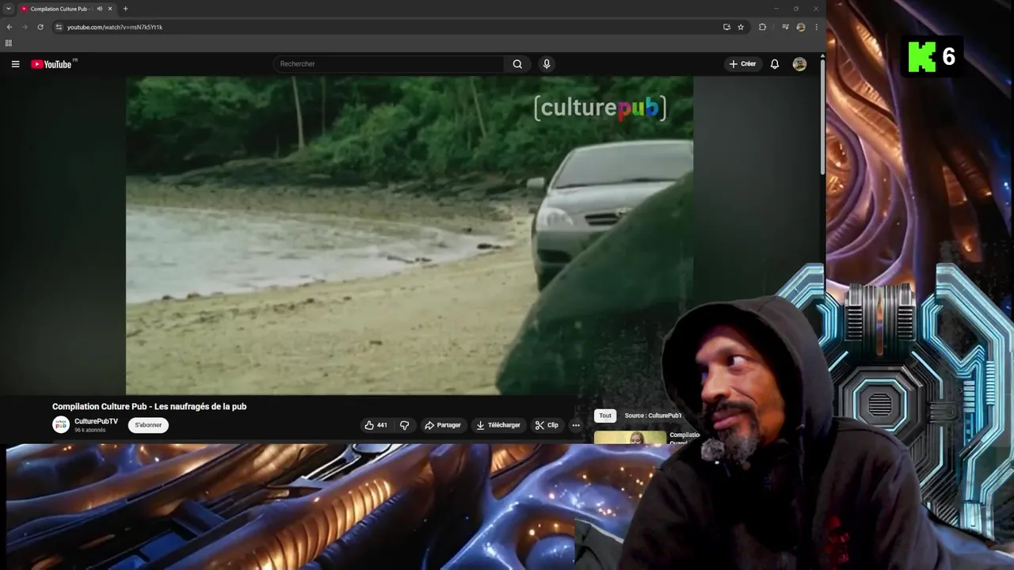Dislike the video with thumbs down

(x=404, y=425)
